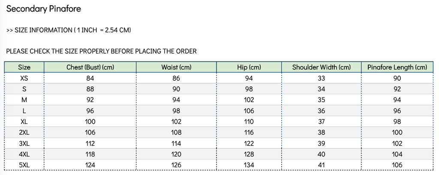Click the hip value 134 for size 5XL

click(x=249, y=165)
